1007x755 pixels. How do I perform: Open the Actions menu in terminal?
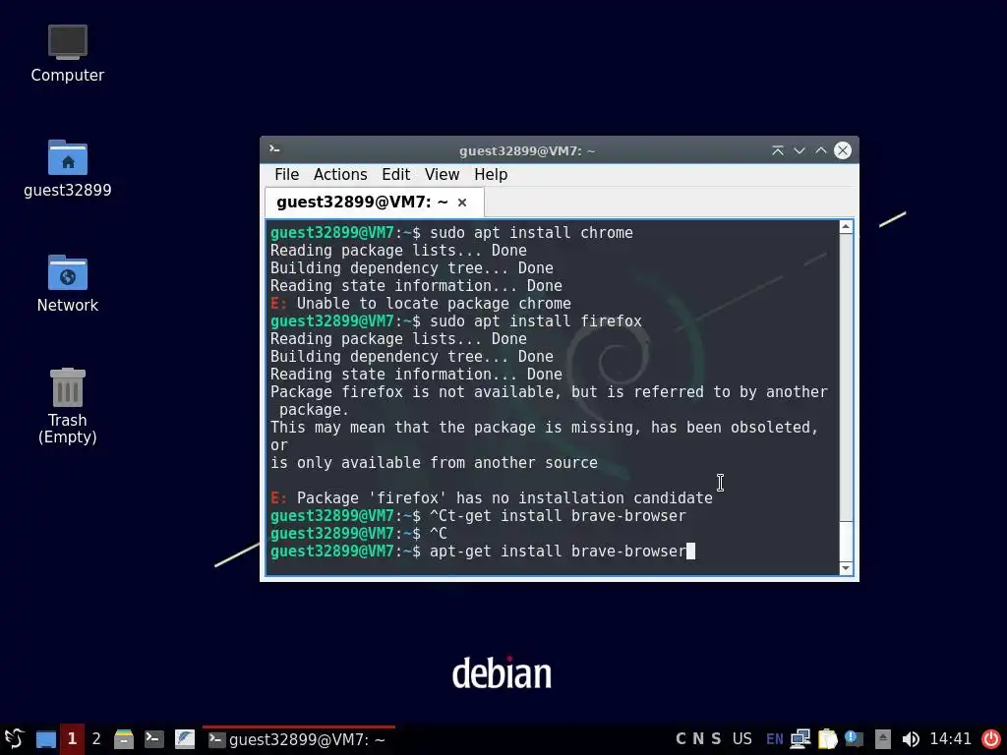click(340, 175)
